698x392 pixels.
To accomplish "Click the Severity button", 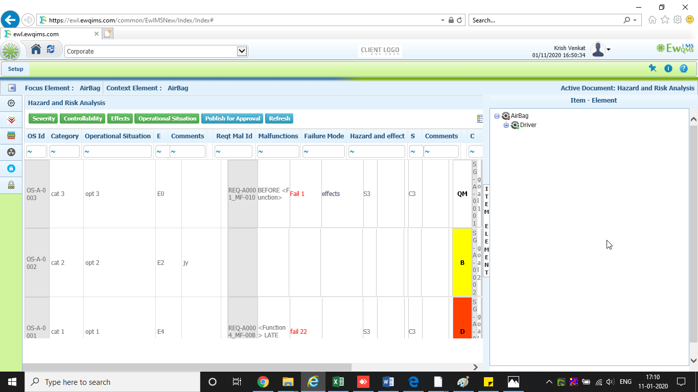I will (43, 118).
